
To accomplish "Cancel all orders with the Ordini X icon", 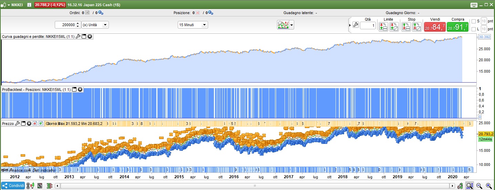I will pos(87,13).
